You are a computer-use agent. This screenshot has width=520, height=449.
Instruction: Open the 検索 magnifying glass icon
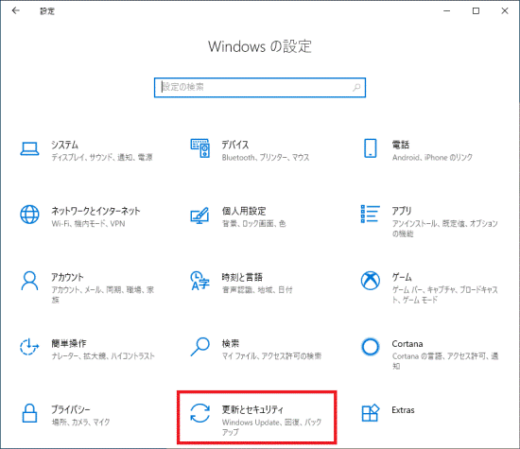200,347
